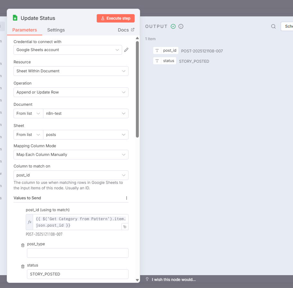
Task: Open the Credential Google Sheets account dropdown
Action: (x=68, y=50)
